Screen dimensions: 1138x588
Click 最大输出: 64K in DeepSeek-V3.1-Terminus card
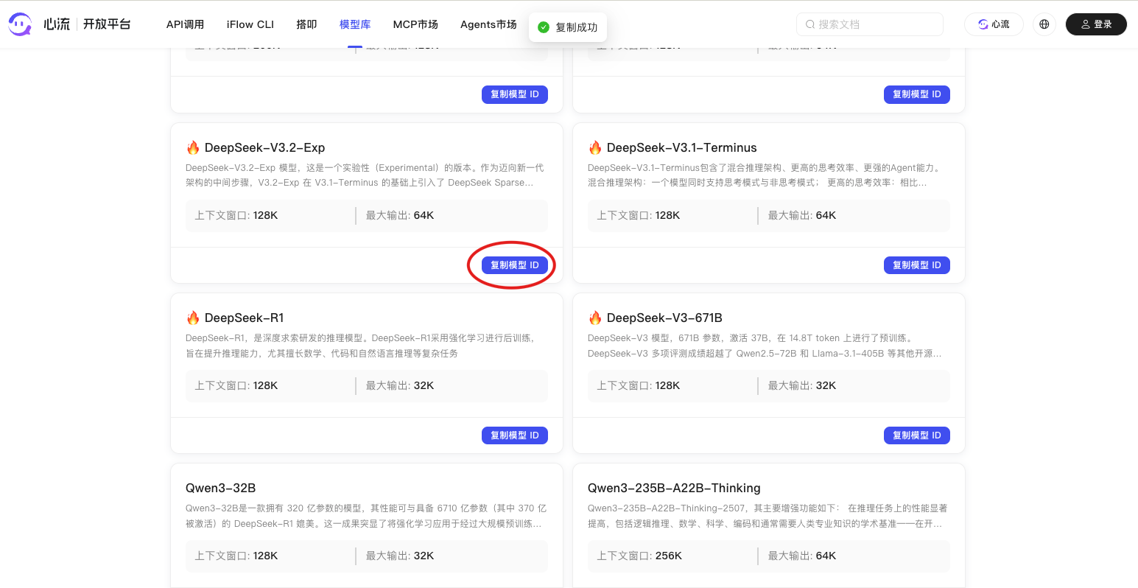point(802,215)
